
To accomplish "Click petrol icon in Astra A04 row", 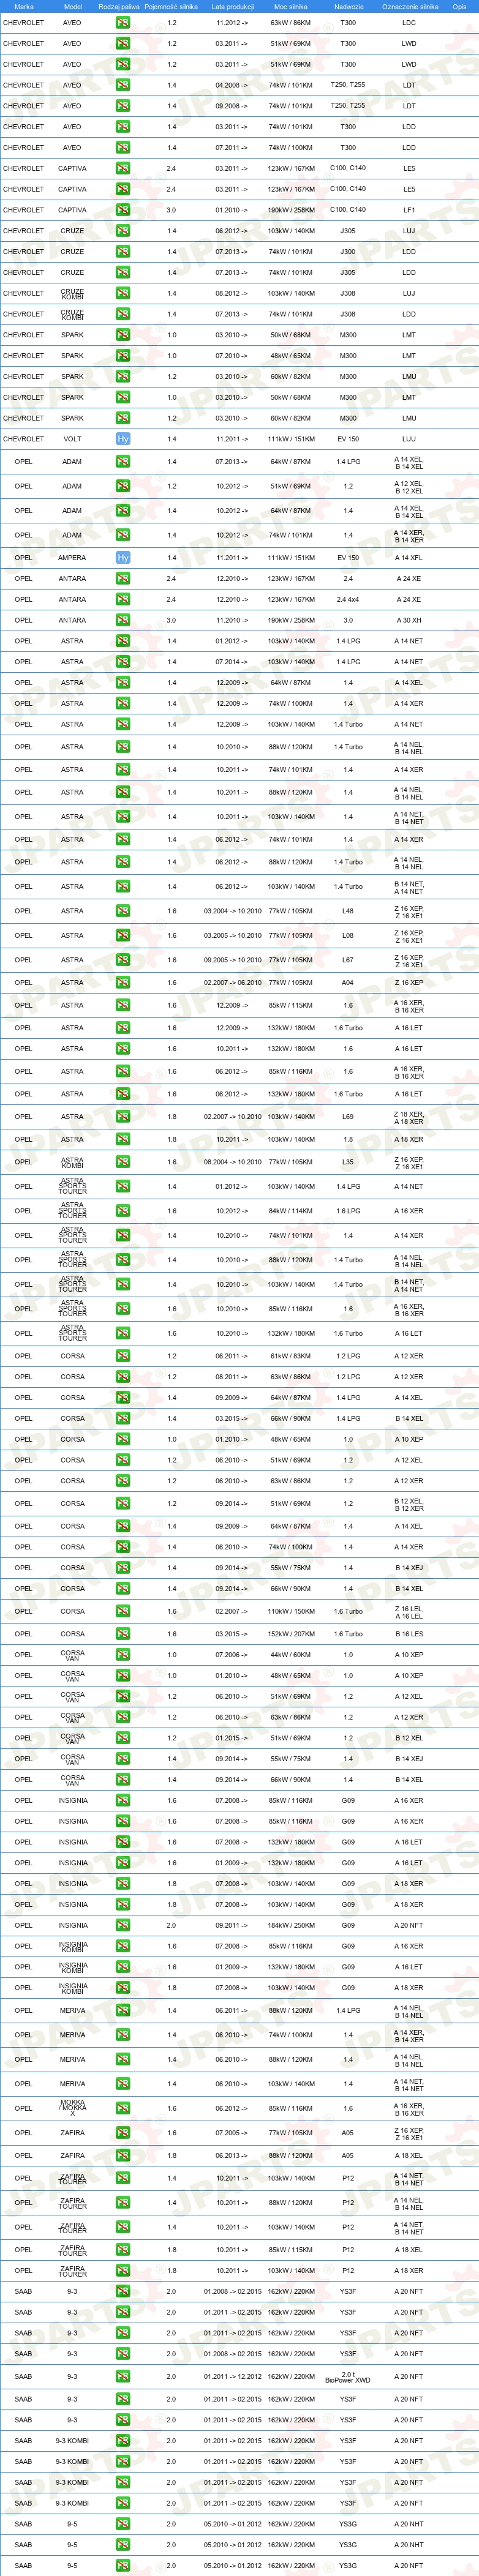I will (122, 982).
